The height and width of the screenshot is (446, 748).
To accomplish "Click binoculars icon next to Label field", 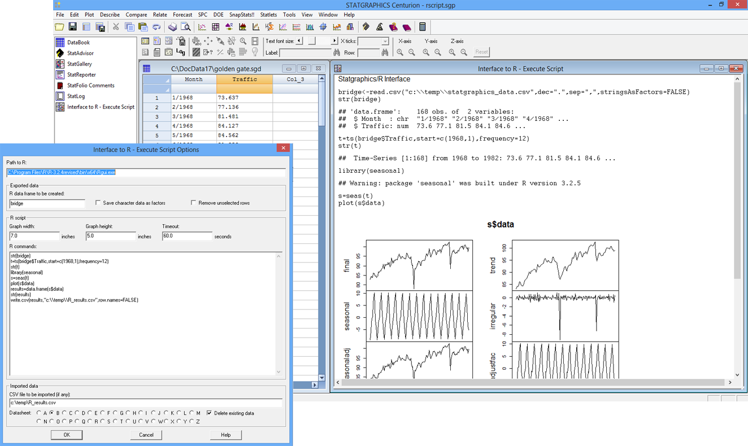I will [x=337, y=53].
